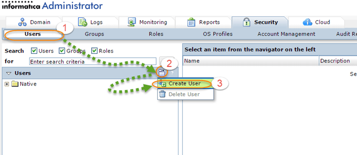Open the Domain tab
The width and height of the screenshot is (357, 155).
coord(34,22)
